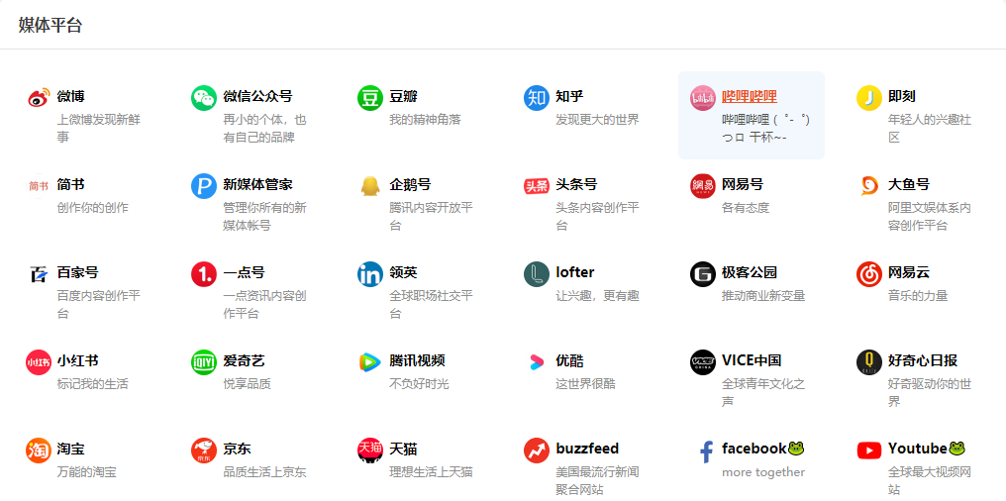Image resolution: width=1006 pixels, height=501 pixels.
Task: Select the 一点号 red icon
Action: pos(204,274)
